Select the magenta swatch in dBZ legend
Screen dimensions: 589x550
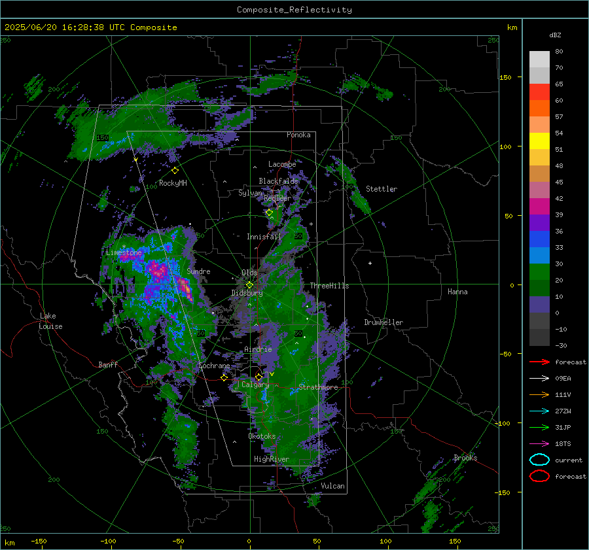point(539,206)
